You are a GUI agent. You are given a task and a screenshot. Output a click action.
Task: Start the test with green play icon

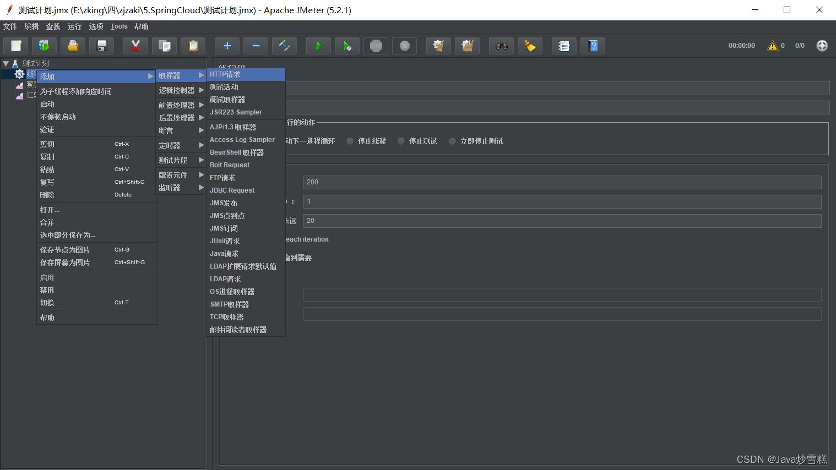318,46
